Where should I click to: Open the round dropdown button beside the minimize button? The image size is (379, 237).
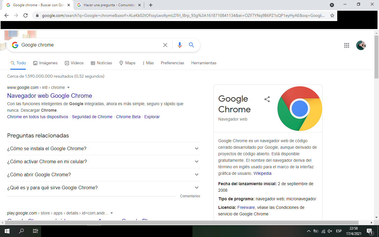coord(332,5)
